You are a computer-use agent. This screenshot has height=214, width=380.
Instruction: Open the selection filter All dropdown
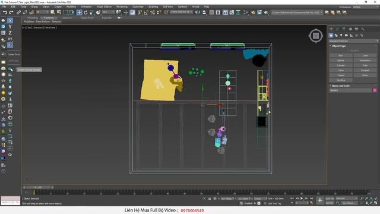[x=42, y=12]
